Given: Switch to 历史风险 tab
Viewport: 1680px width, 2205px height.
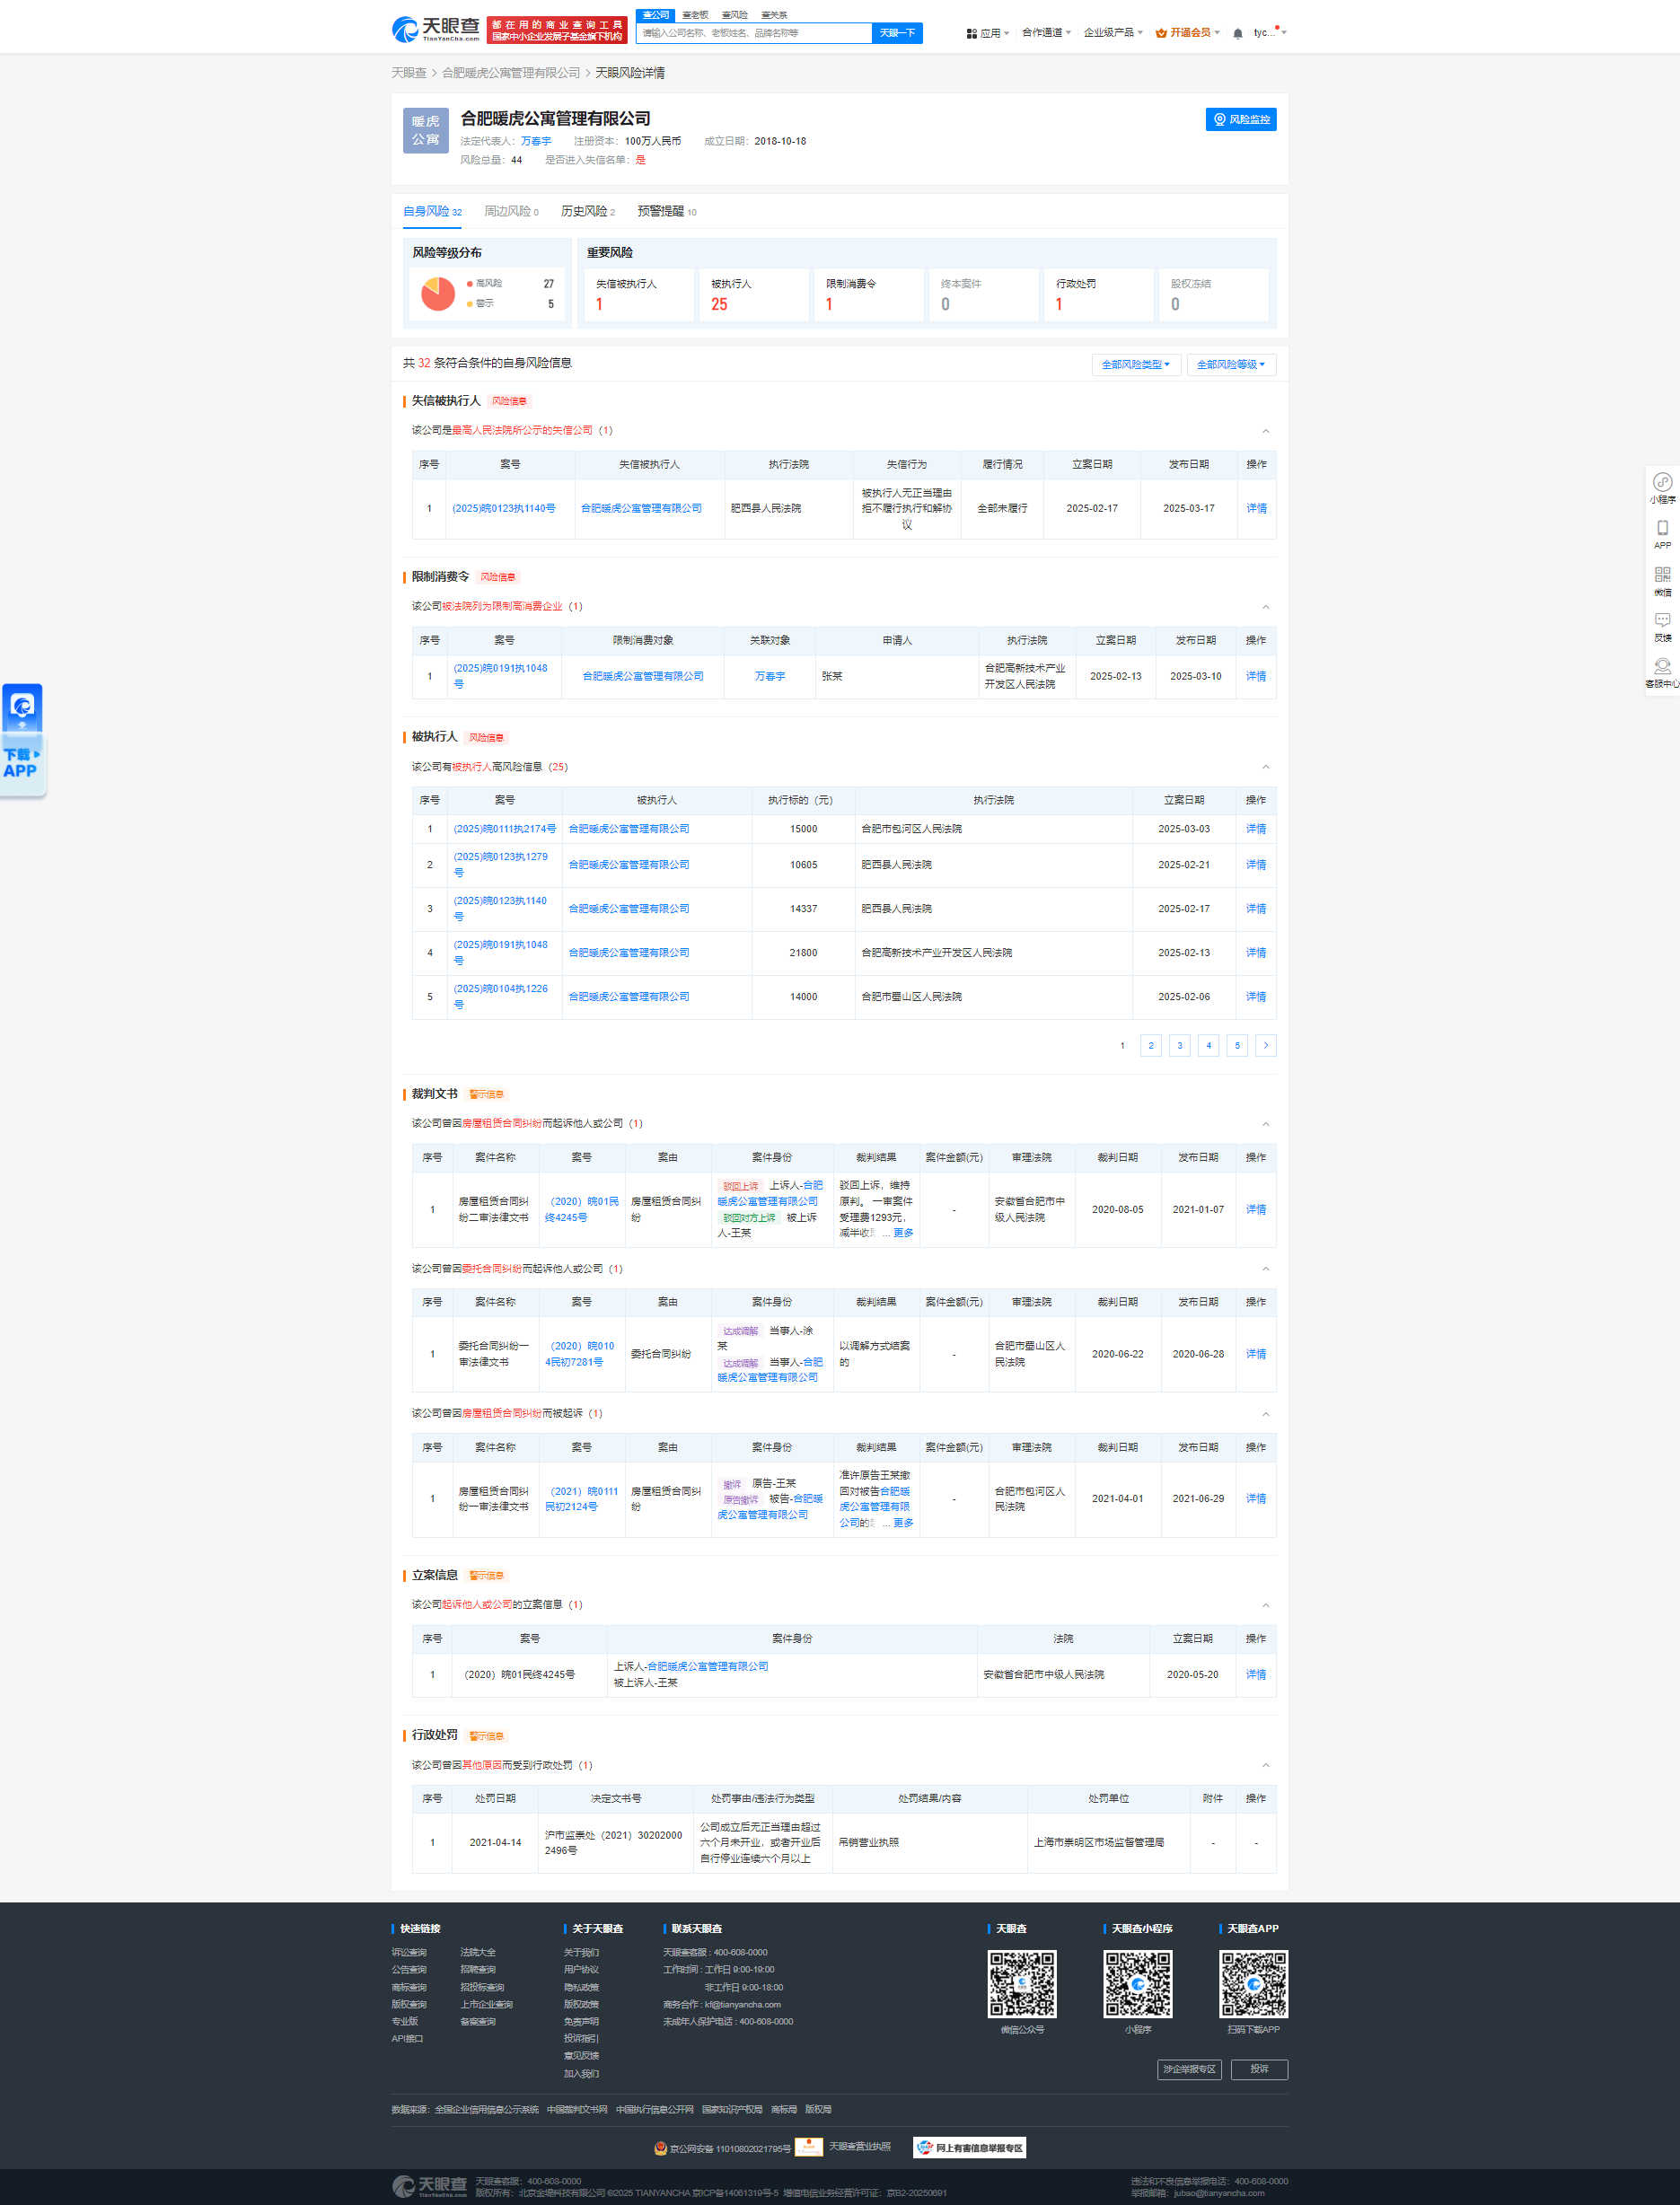Looking at the screenshot, I should 588,212.
